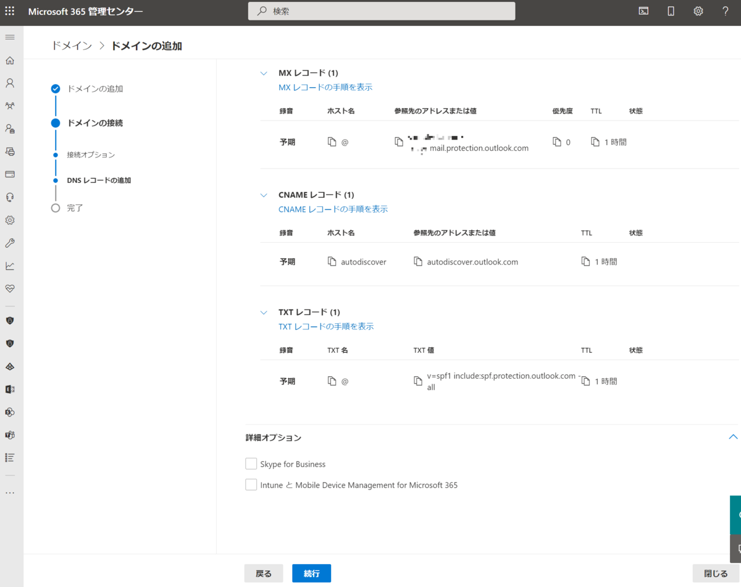Open the Teams admin center icon

10,435
